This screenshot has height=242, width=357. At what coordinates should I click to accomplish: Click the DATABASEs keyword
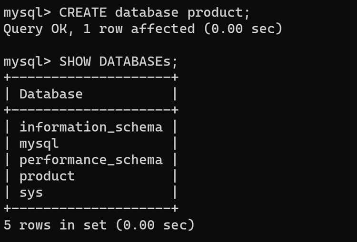click(135, 61)
